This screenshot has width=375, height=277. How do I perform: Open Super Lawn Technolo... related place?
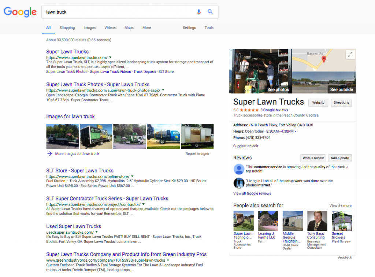pos(244,230)
